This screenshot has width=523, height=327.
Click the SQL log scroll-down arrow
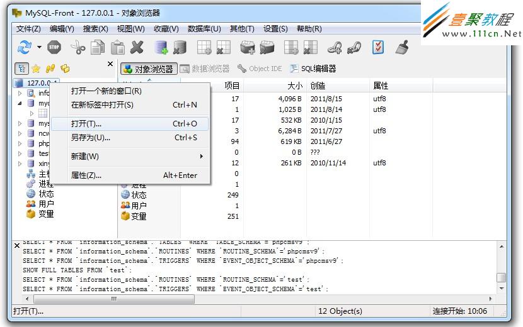point(502,289)
